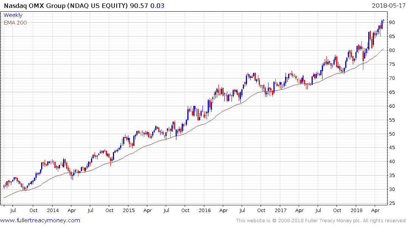Screen dimensions: 406x226
Task: Click the 2016 year label on time axis
Action: (x=205, y=211)
